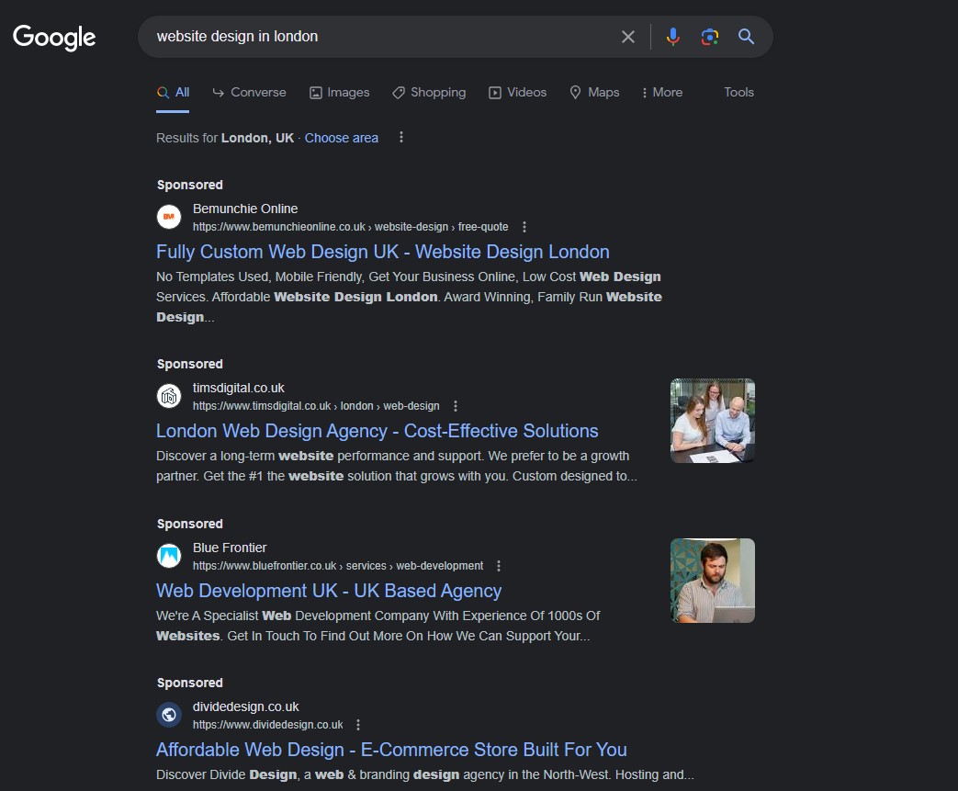This screenshot has height=791, width=958.
Task: Click the www.timsdigital.co.uk › london URL text
Action: tap(316, 406)
